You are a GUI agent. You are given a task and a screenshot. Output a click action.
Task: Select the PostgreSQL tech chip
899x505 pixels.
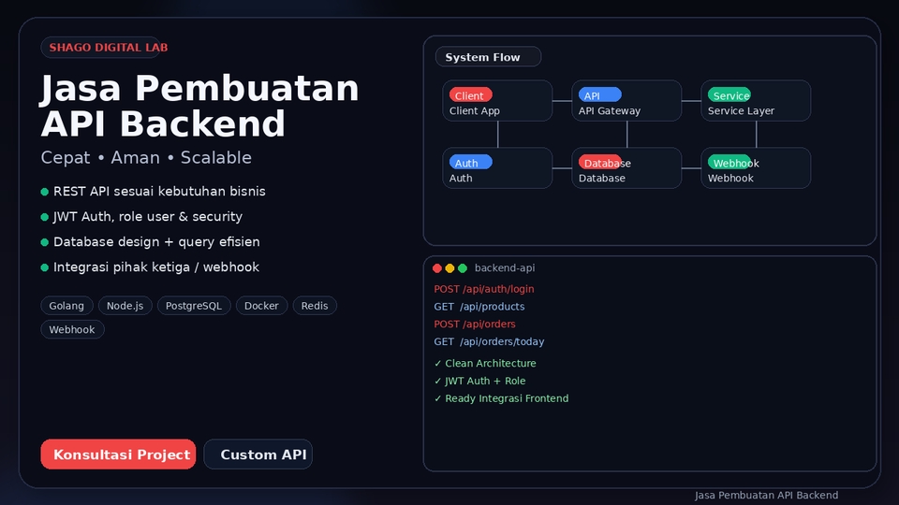194,306
